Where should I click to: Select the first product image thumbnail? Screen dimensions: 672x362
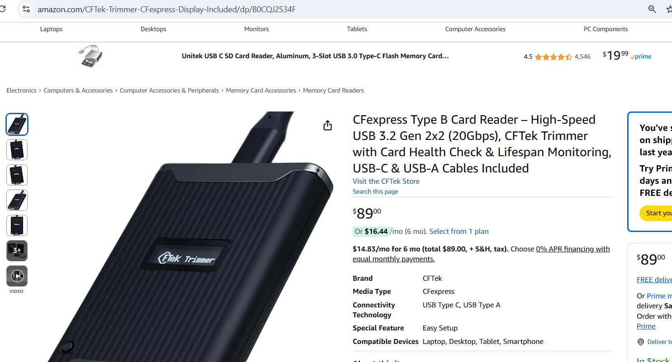point(17,124)
